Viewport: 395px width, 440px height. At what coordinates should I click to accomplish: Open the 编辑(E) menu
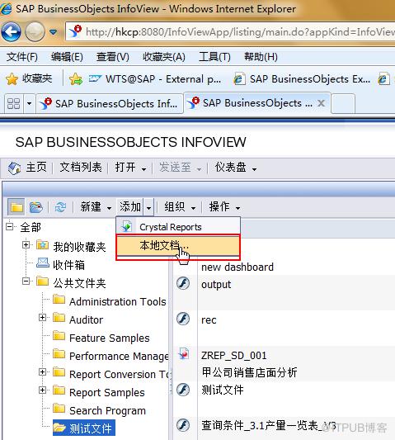(x=67, y=57)
